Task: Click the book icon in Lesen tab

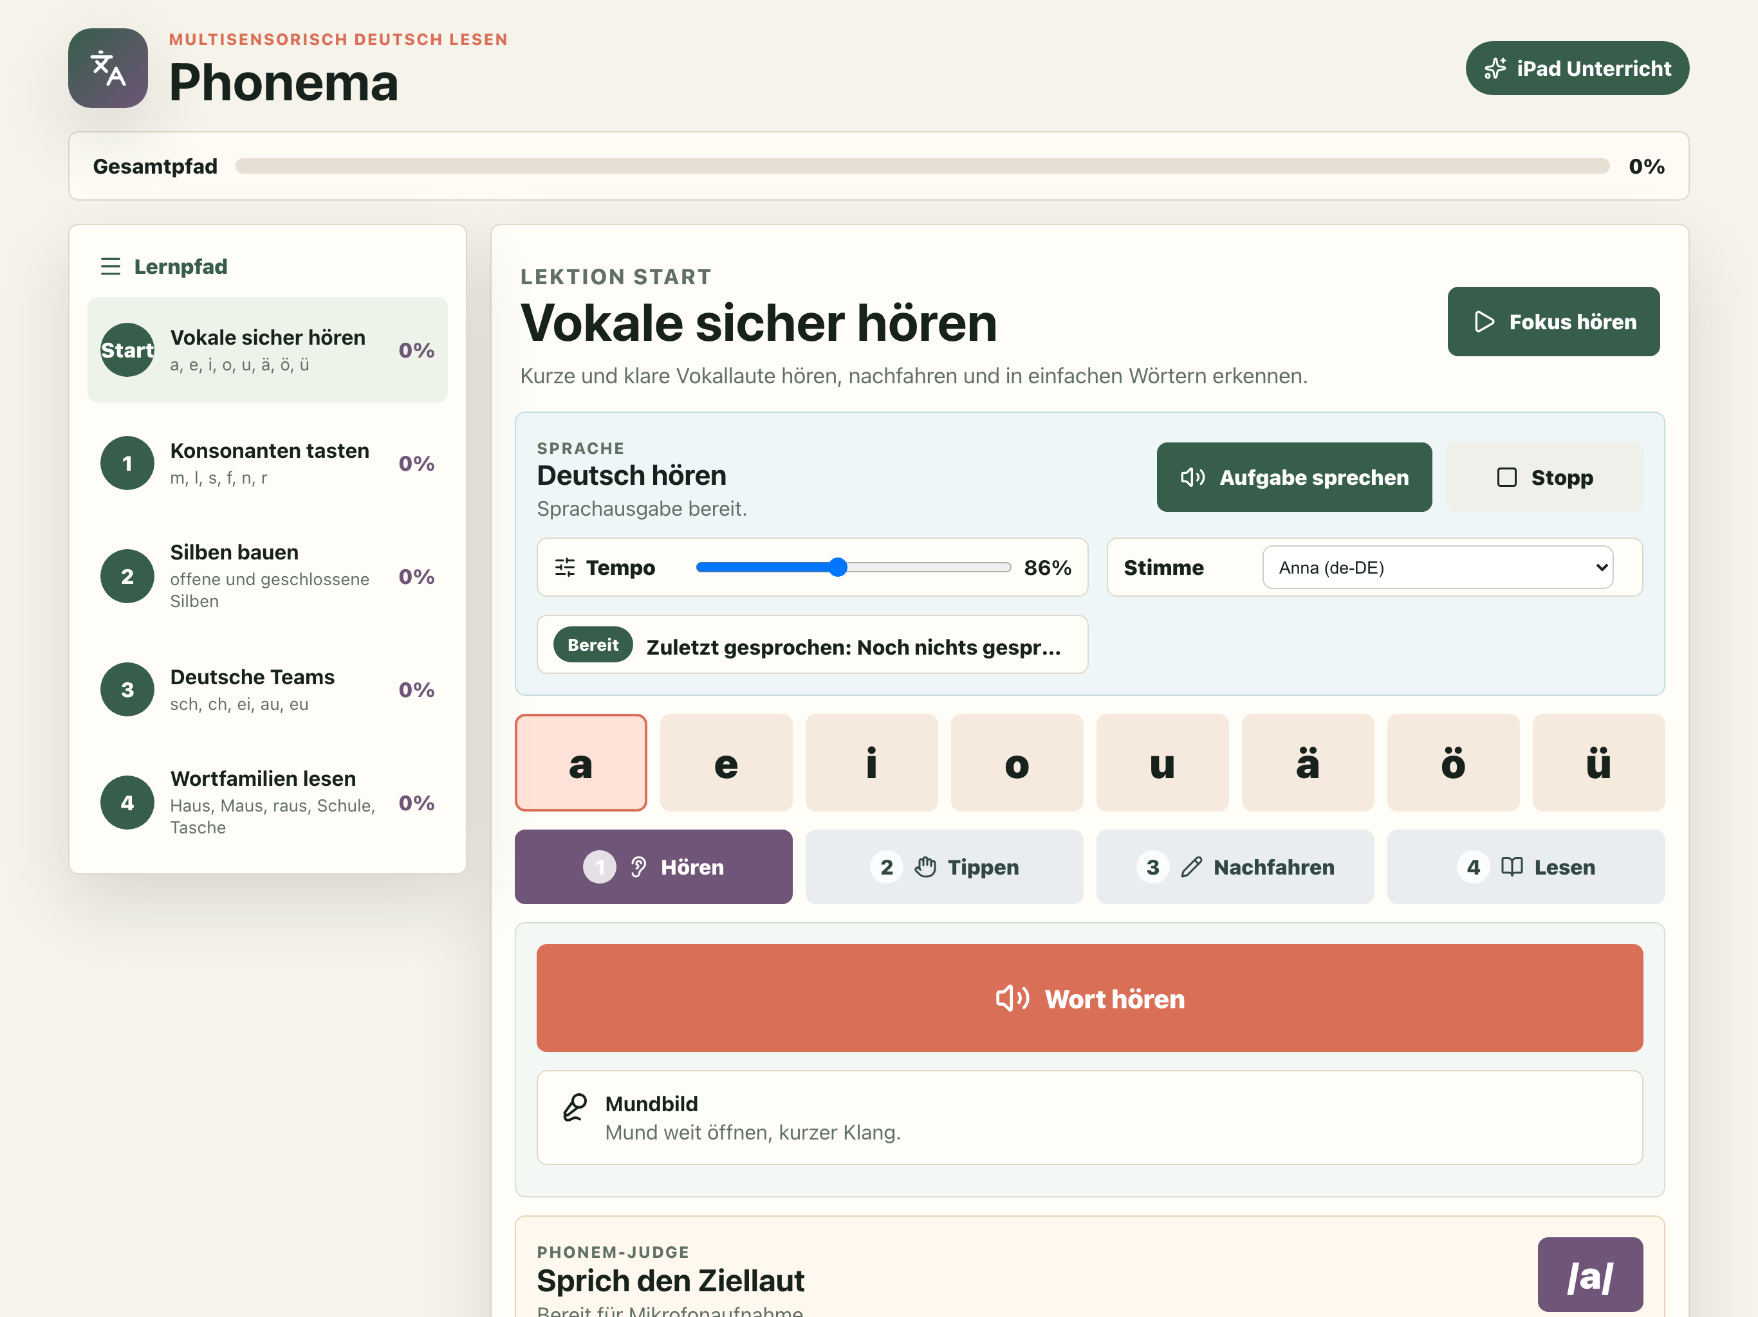Action: [1512, 867]
